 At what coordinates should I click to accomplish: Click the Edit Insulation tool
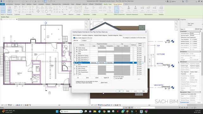pyautogui.click(x=148, y=9)
